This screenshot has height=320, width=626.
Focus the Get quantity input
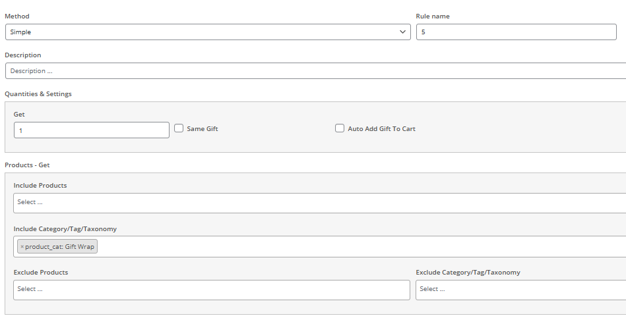[91, 130]
